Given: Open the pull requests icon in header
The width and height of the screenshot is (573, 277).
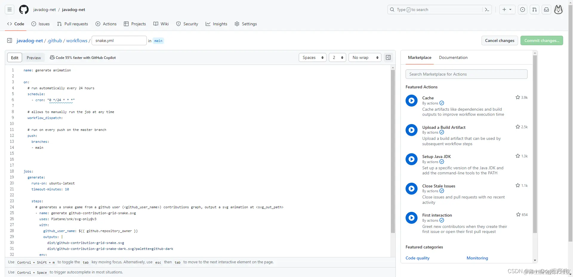Looking at the screenshot, I should pos(535,10).
